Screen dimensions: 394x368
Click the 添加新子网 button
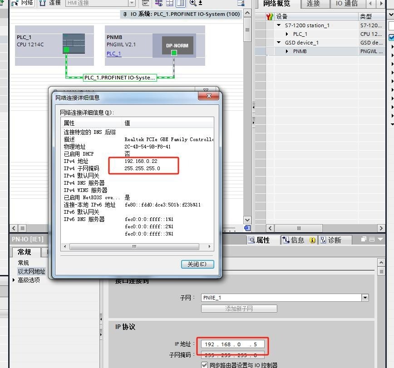tap(239, 309)
